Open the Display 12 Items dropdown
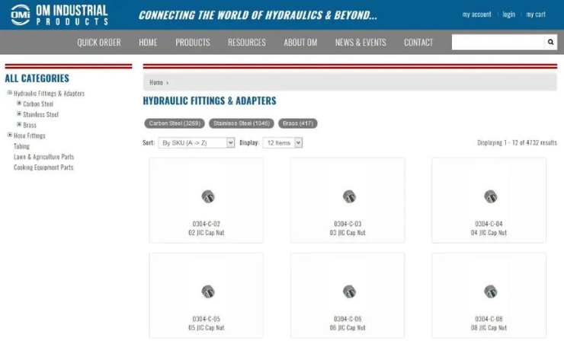Viewport: 564px width, 341px height. click(x=282, y=142)
